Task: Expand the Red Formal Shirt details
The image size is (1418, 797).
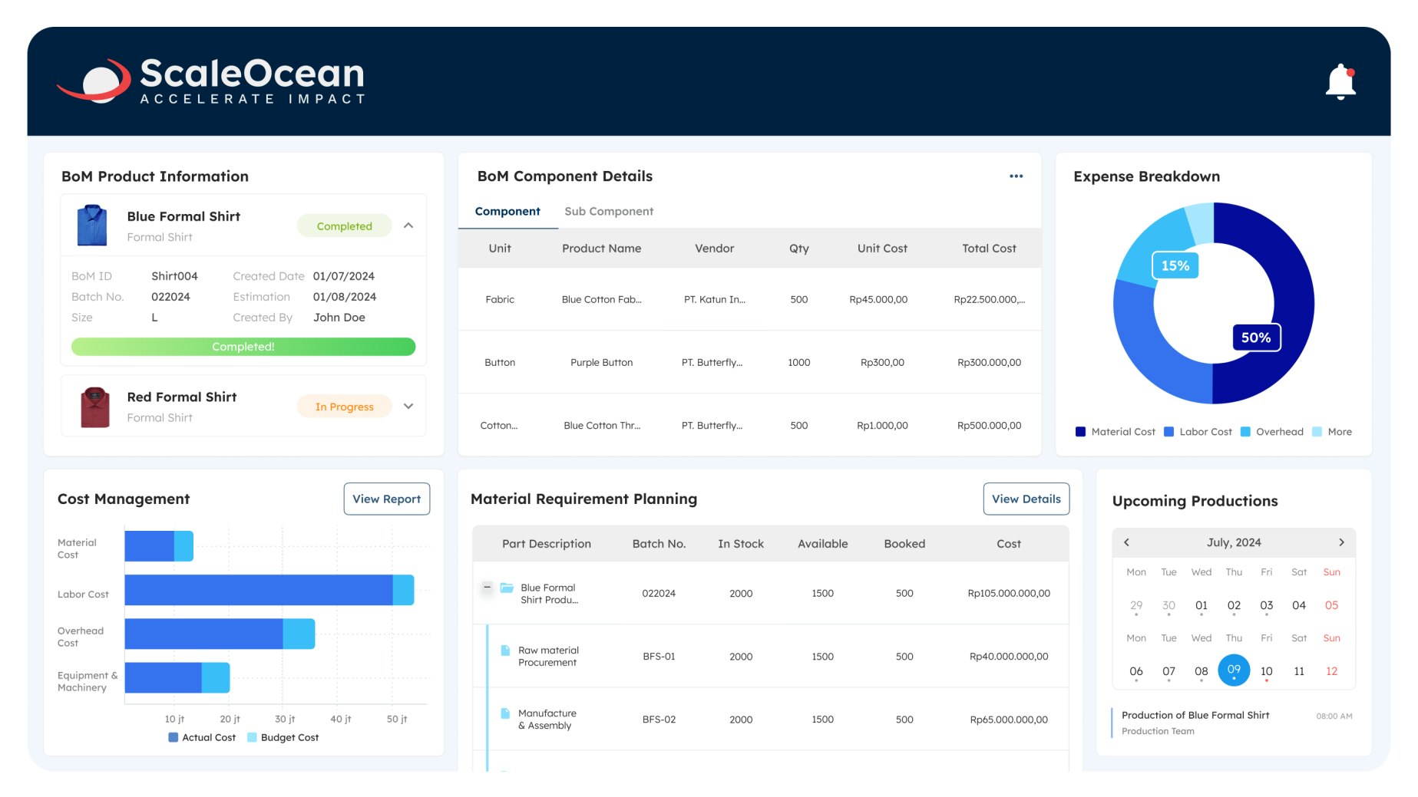Action: tap(409, 406)
